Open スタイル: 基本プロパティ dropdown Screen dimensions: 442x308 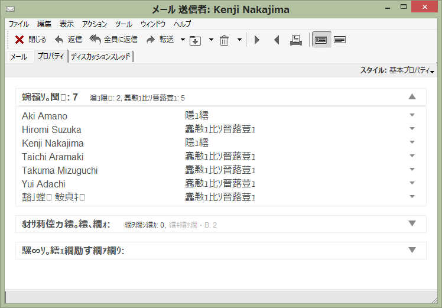398,70
